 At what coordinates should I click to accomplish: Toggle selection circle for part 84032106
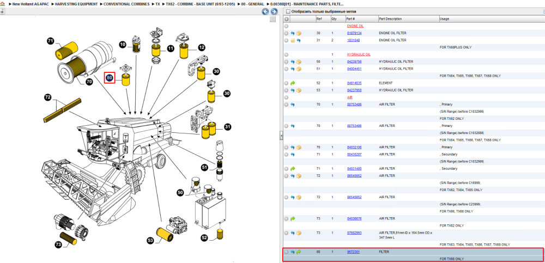click(x=287, y=148)
